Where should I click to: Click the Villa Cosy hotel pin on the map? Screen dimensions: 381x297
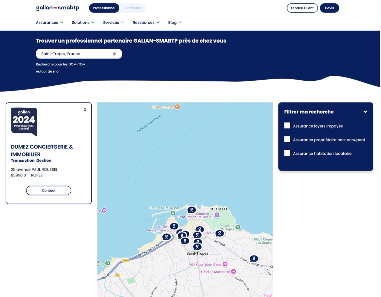pos(225,264)
